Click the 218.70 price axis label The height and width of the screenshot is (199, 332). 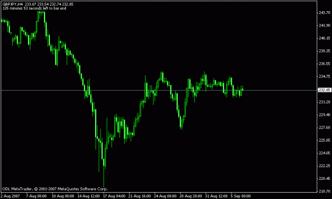tap(325, 191)
